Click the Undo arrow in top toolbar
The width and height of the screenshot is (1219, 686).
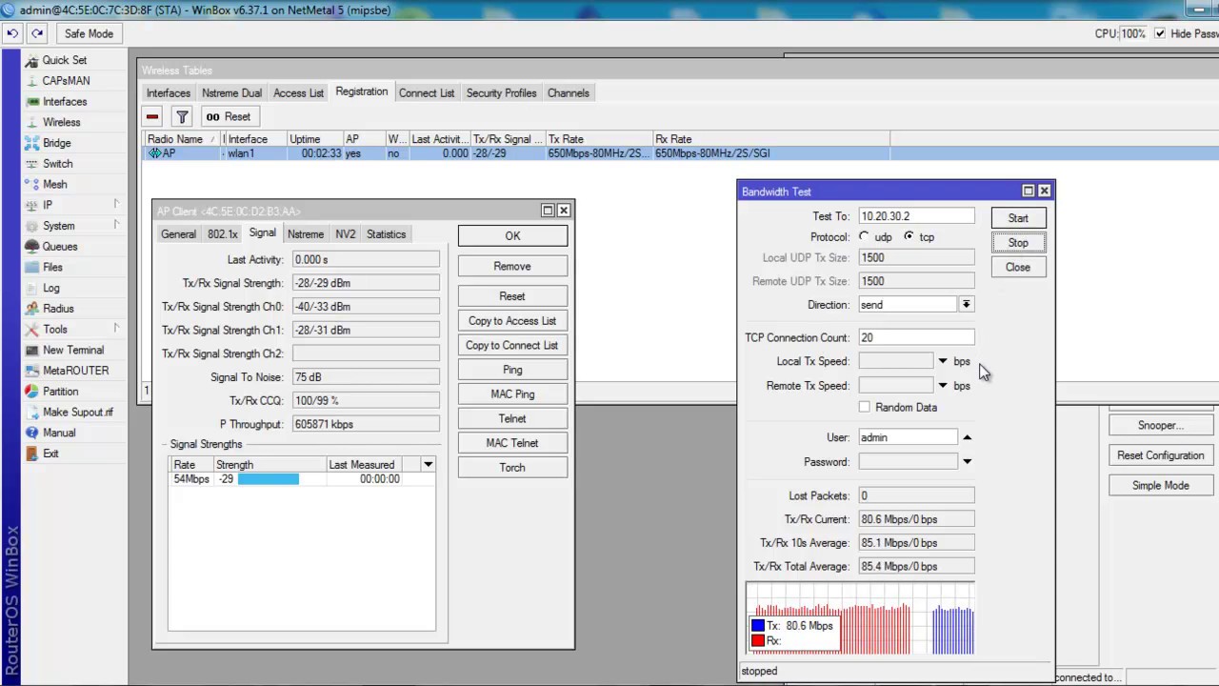12,33
